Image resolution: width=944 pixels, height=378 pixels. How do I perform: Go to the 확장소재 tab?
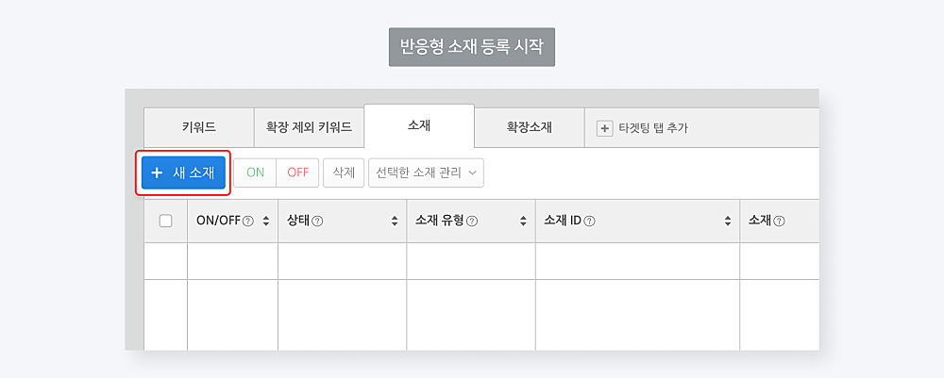pyautogui.click(x=530, y=127)
